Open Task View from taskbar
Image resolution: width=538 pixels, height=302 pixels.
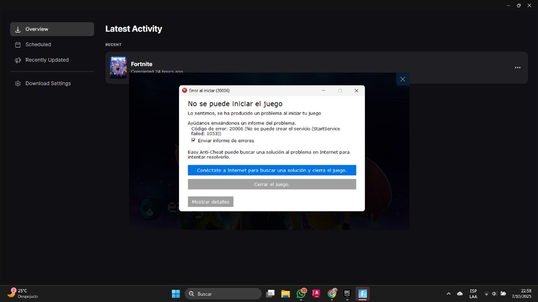(x=270, y=294)
